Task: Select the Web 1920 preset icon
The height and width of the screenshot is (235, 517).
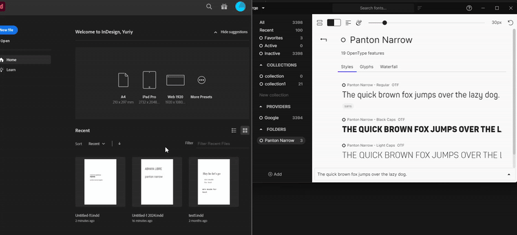Action: click(x=175, y=80)
